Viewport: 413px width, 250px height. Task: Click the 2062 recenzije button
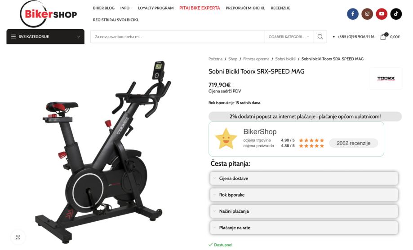point(354,143)
